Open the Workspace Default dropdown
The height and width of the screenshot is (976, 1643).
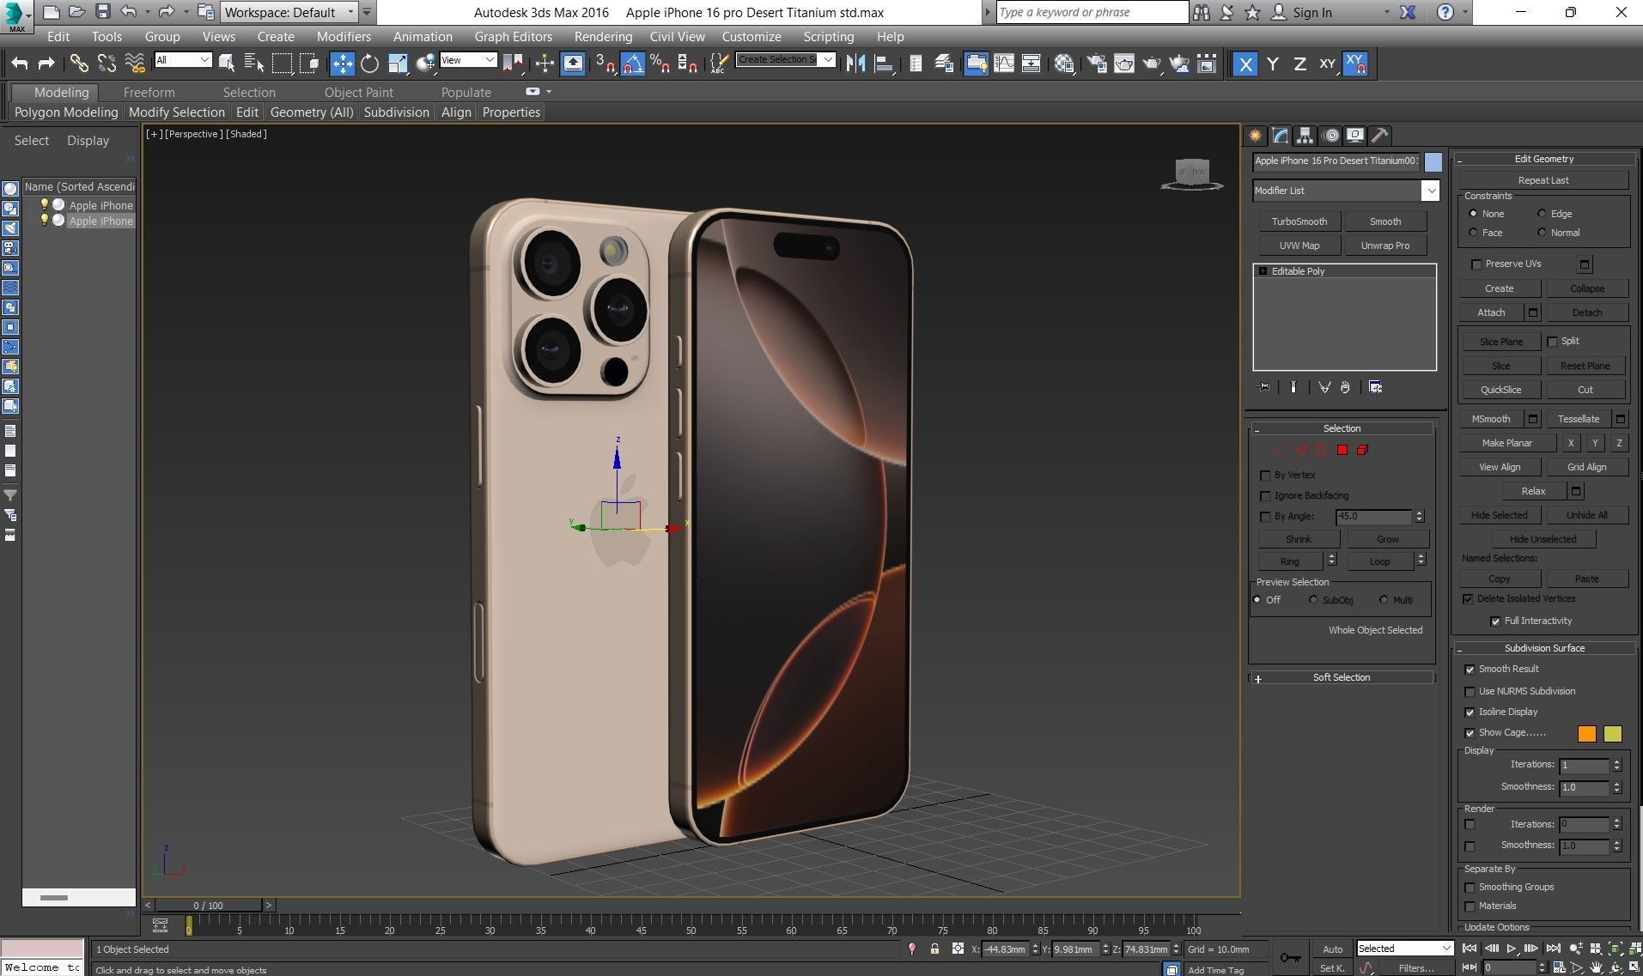[x=289, y=12]
